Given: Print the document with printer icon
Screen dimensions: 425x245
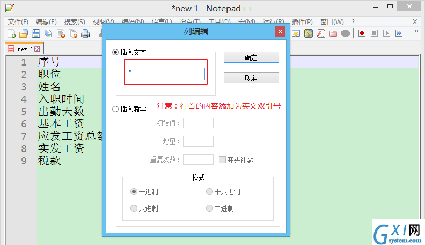Looking at the screenshot, I should point(85,33).
